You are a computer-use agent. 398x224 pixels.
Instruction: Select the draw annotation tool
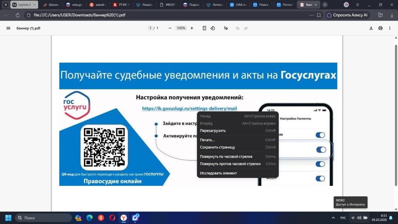tap(226, 28)
